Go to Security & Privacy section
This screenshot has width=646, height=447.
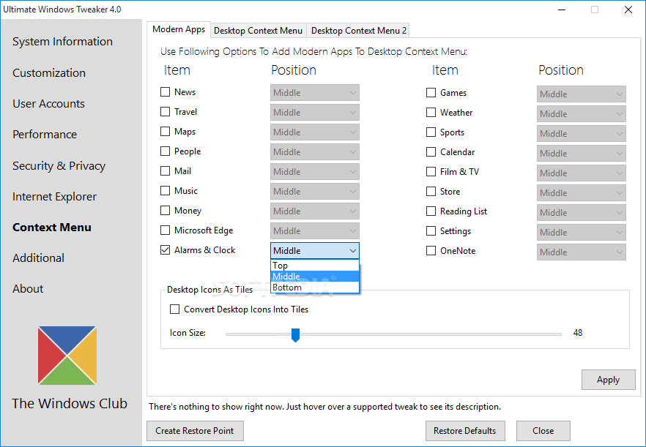click(59, 166)
